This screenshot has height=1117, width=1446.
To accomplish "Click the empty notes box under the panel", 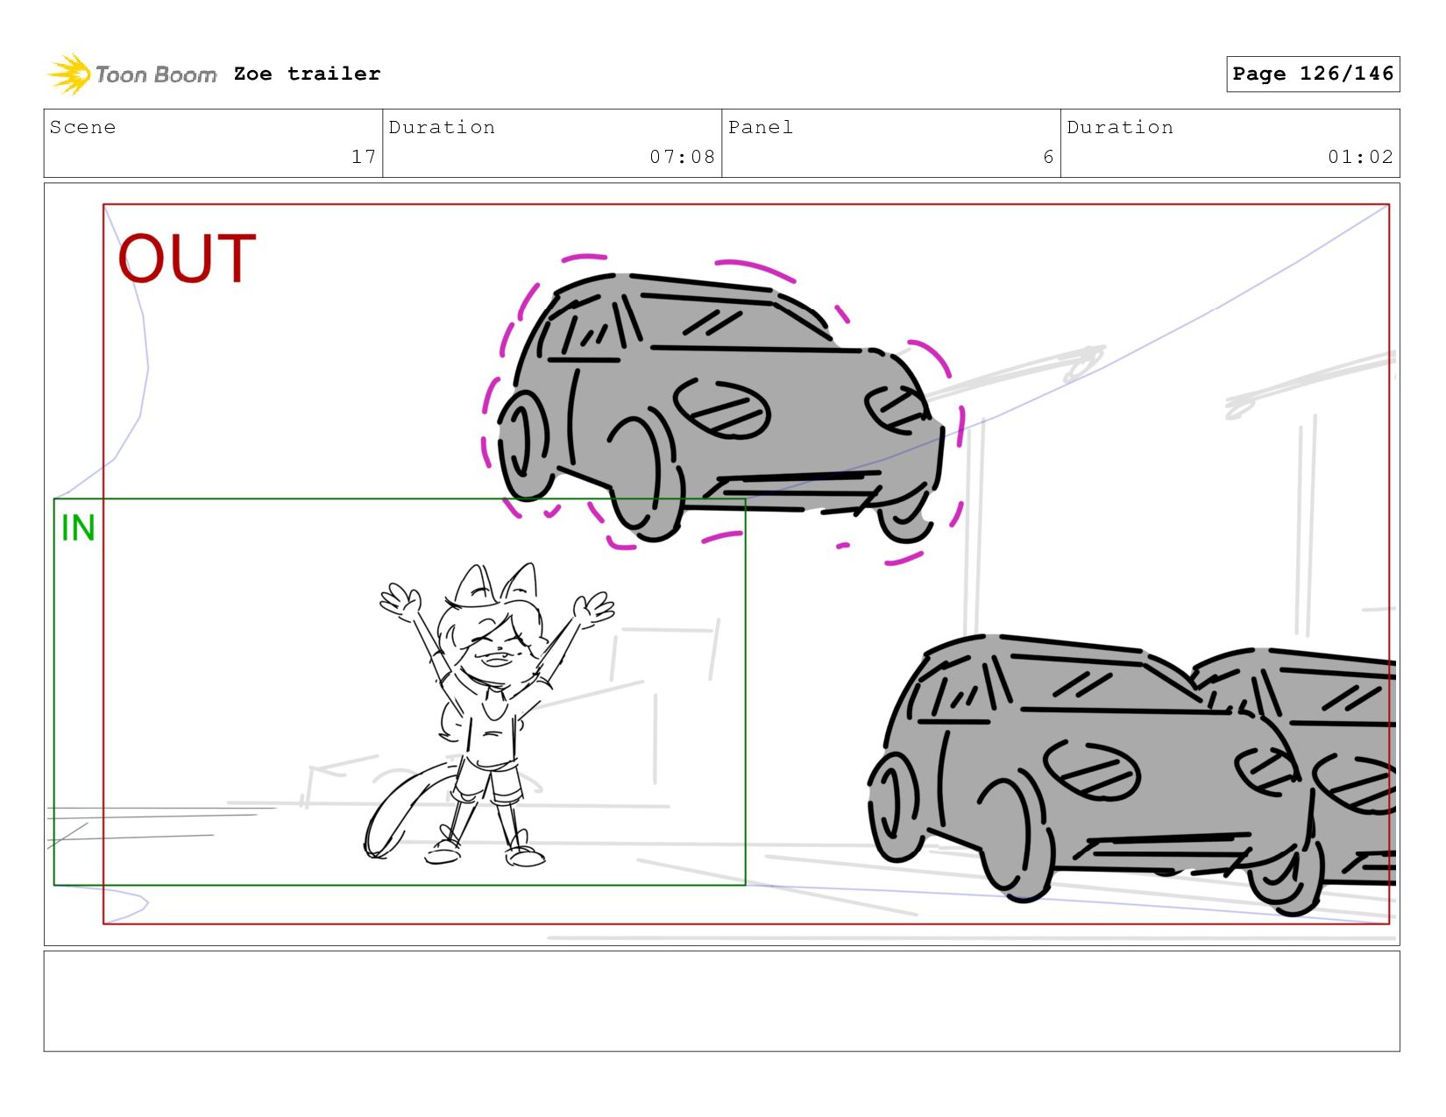I will pyautogui.click(x=721, y=1001).
